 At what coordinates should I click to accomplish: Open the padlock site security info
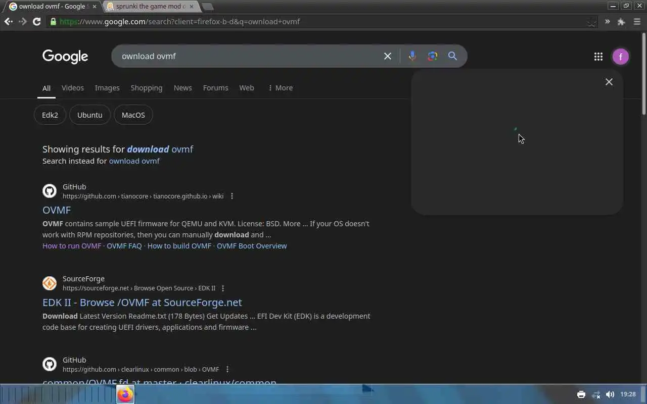53,22
